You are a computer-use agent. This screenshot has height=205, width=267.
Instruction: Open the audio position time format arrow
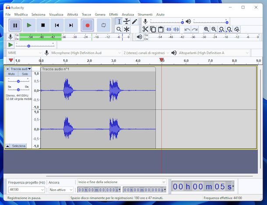click(x=233, y=186)
